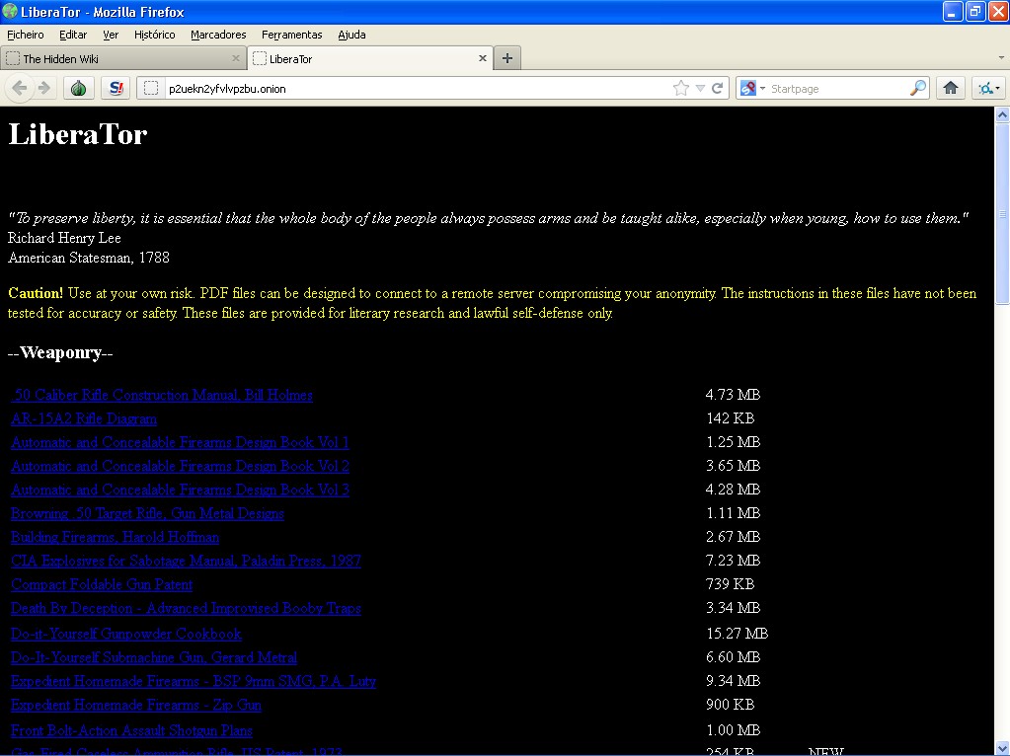Open Firearms Design Book Vol 2 link
Screen dimensions: 1010x756
(x=180, y=466)
